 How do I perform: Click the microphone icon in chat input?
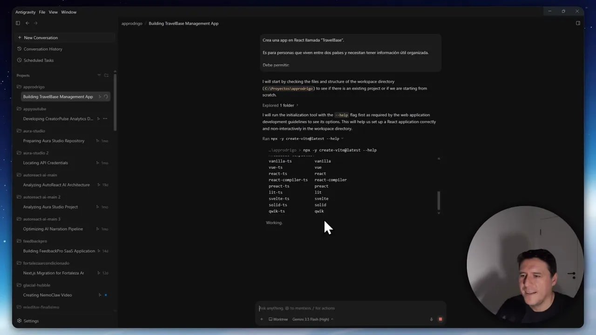pos(432,319)
